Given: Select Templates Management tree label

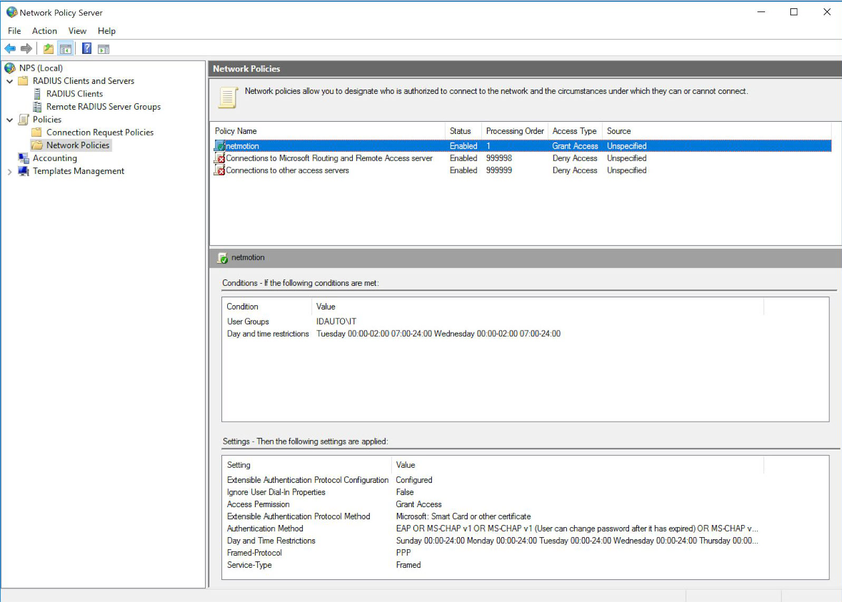Looking at the screenshot, I should click(x=79, y=171).
